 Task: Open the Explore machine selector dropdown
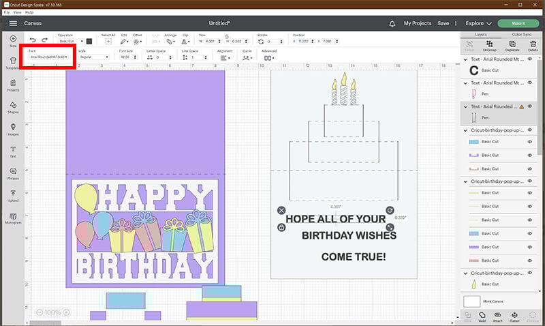pos(479,23)
